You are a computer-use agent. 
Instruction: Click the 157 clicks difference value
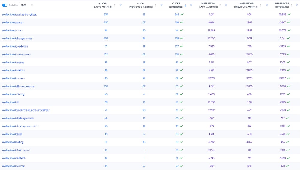click(177, 46)
